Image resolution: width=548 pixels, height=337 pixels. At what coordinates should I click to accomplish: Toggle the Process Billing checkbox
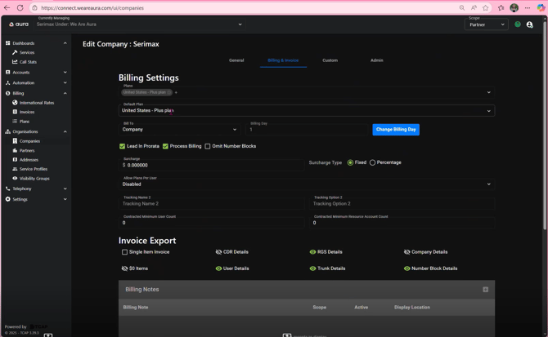pyautogui.click(x=165, y=146)
